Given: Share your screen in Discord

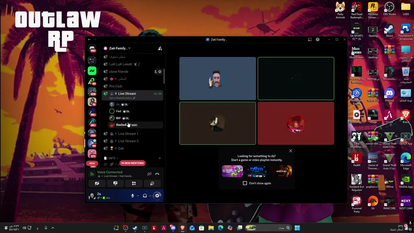Looking at the screenshot, I should (x=115, y=183).
